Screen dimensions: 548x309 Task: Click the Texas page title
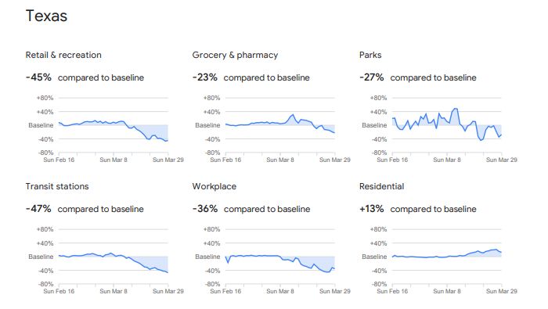click(46, 16)
